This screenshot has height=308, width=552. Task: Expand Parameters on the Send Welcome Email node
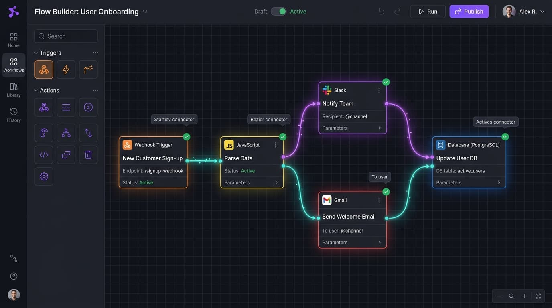[352, 242]
